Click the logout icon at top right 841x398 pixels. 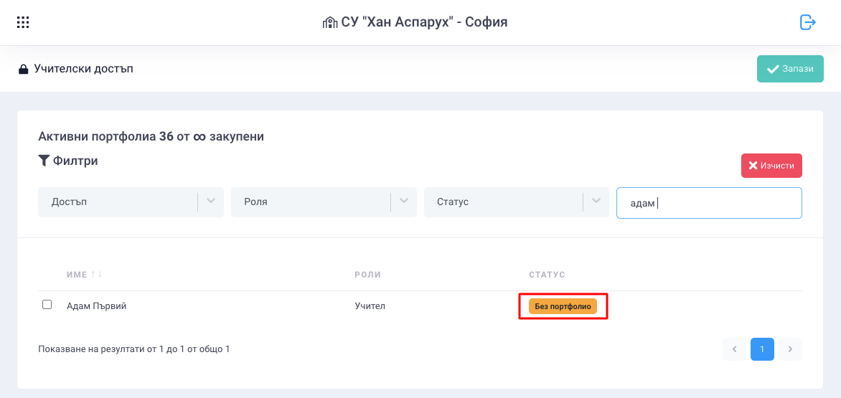point(808,22)
